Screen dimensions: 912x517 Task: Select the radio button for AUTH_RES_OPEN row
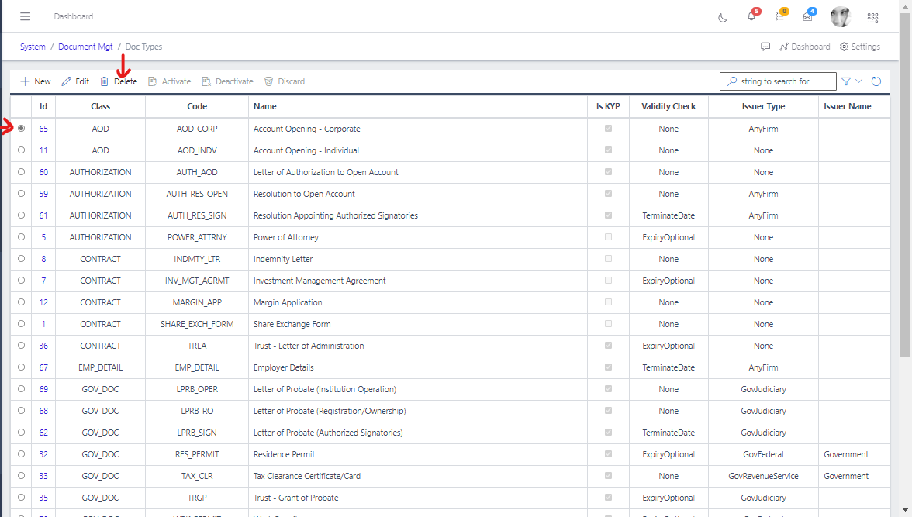(22, 194)
